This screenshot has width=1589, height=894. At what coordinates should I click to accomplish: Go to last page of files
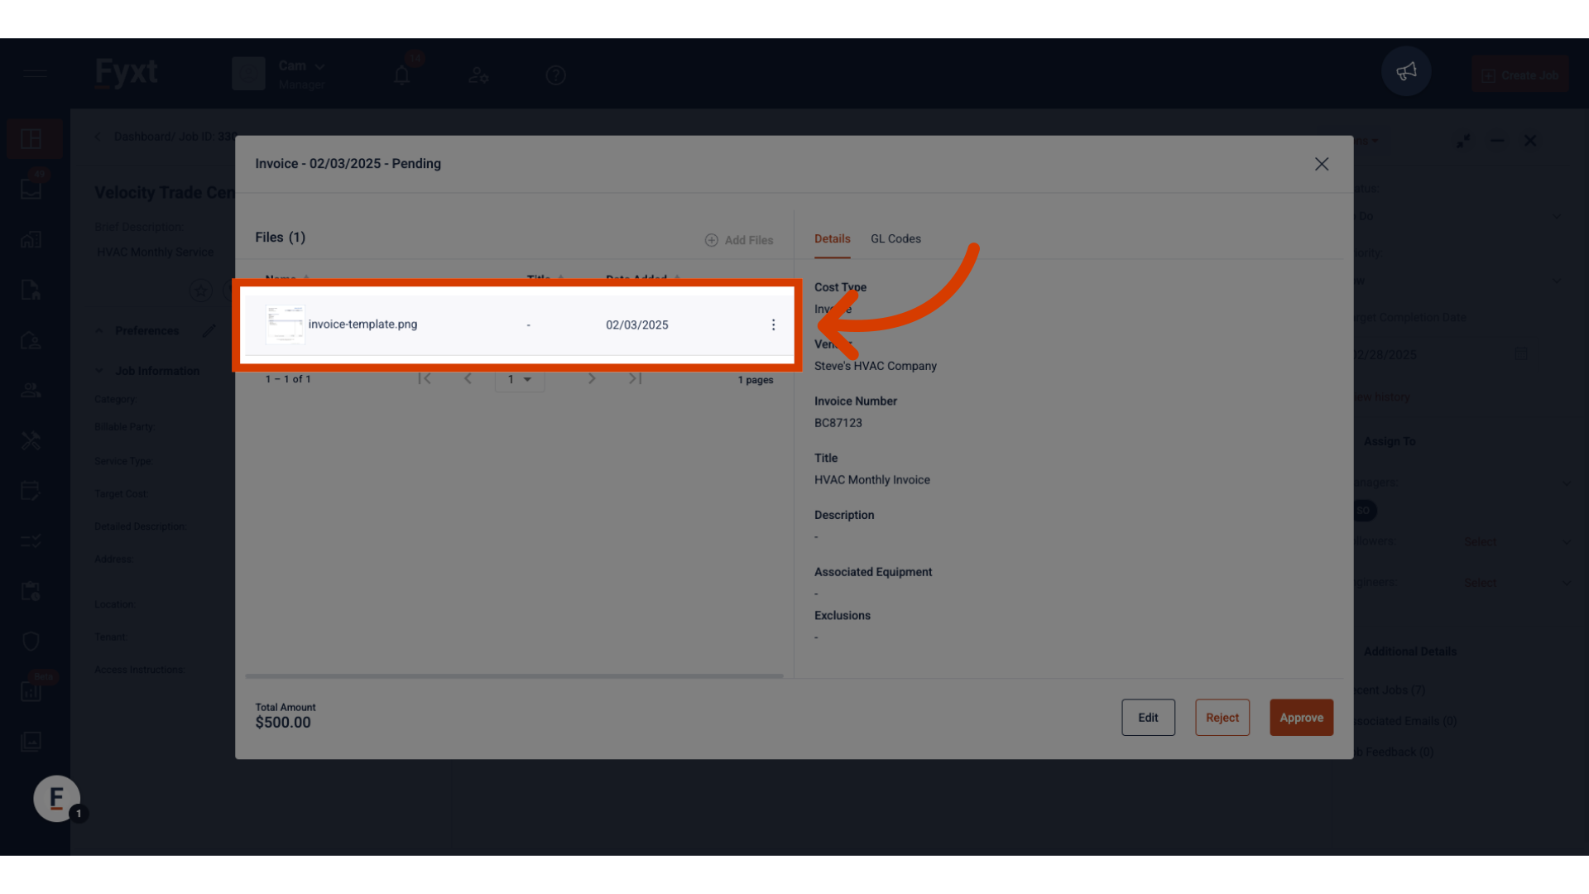(635, 378)
